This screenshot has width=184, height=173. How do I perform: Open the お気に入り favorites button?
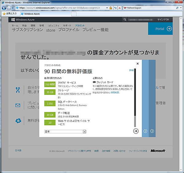point(10,14)
